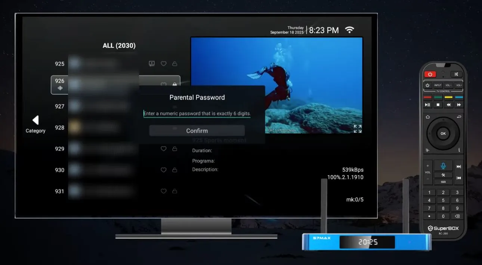Click the blue color key on remote
The image size is (482, 265).
[x=459, y=97]
